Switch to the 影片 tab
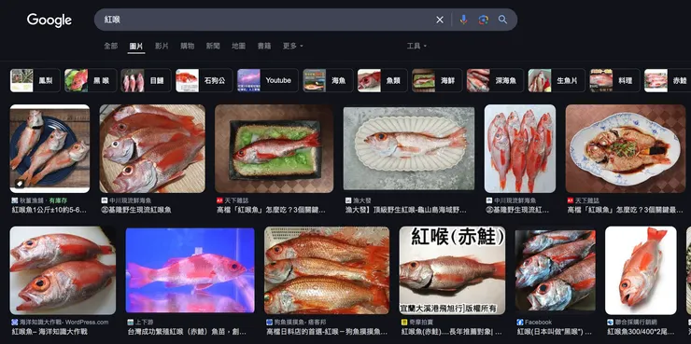 [162, 46]
